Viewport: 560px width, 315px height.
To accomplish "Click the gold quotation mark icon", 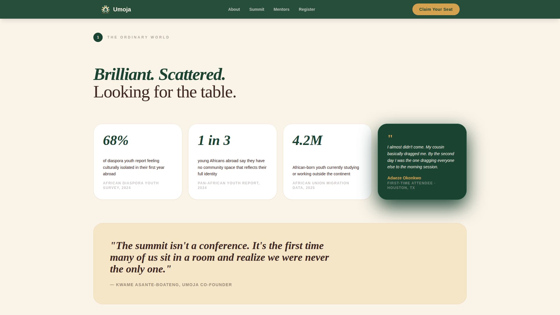I will pos(390,137).
